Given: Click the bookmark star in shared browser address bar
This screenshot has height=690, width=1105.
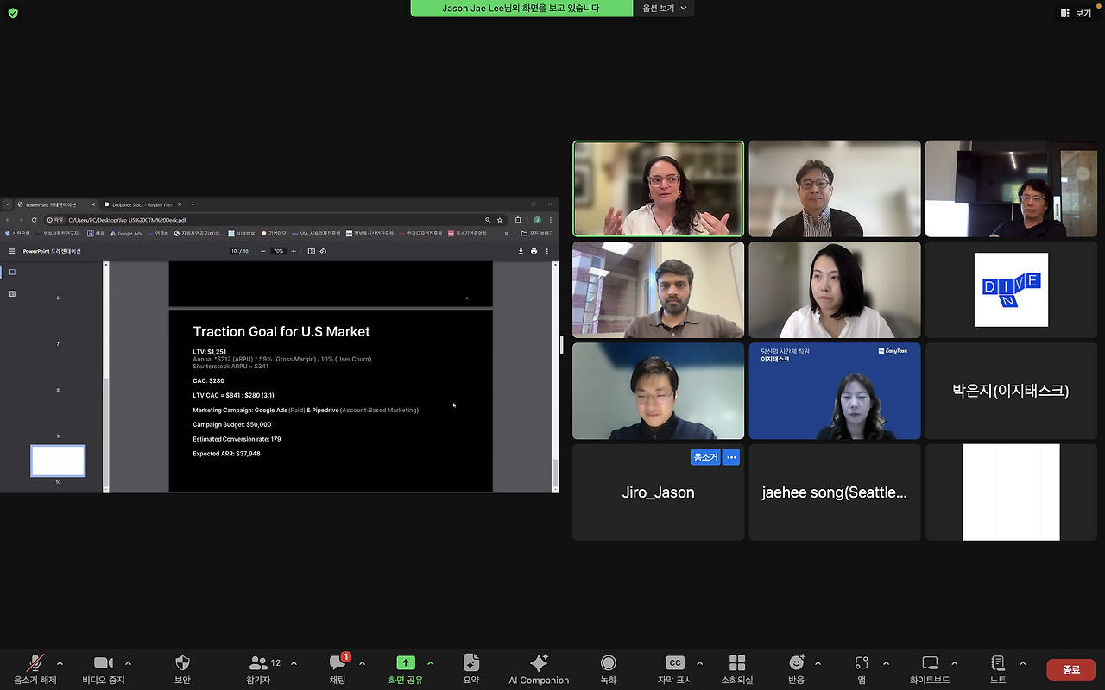Looking at the screenshot, I should click(500, 220).
